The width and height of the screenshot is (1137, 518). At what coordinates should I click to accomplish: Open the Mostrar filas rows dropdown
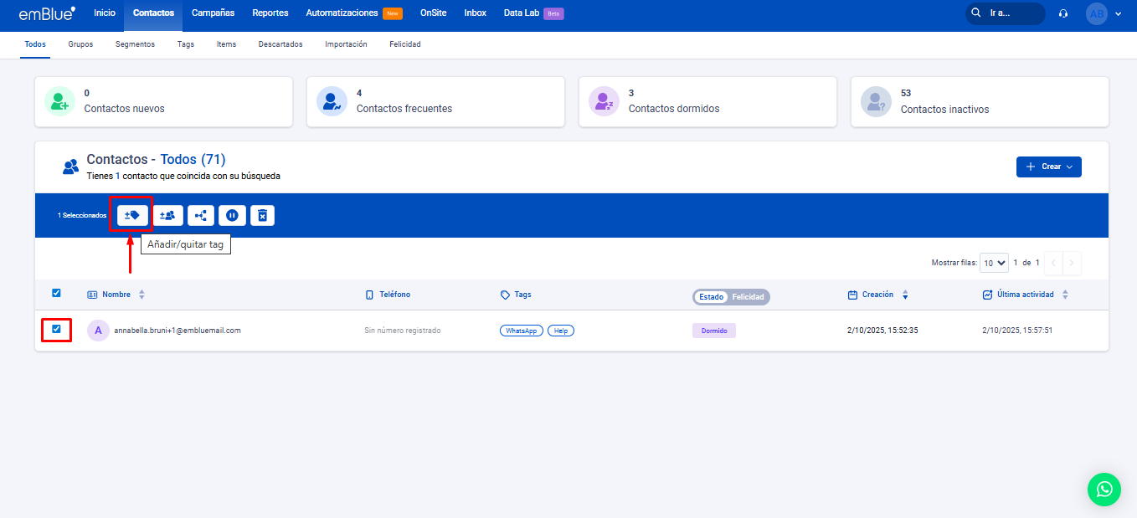pyautogui.click(x=995, y=263)
